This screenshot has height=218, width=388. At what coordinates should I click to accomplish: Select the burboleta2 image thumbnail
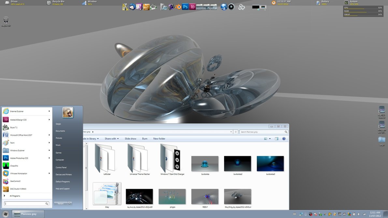click(x=237, y=164)
